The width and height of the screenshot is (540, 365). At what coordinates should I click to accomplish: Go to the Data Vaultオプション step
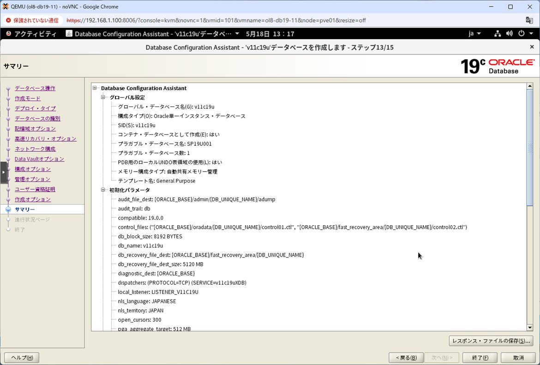[39, 159]
